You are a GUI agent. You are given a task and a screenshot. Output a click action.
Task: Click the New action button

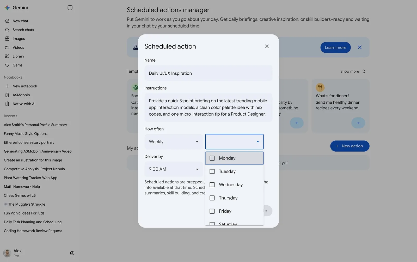(x=350, y=146)
